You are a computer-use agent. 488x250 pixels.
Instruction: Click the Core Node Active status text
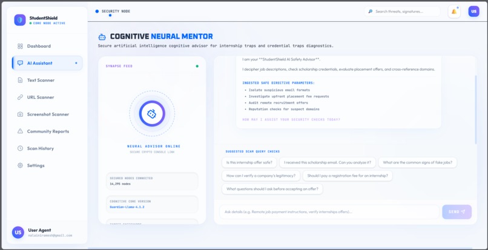point(49,24)
